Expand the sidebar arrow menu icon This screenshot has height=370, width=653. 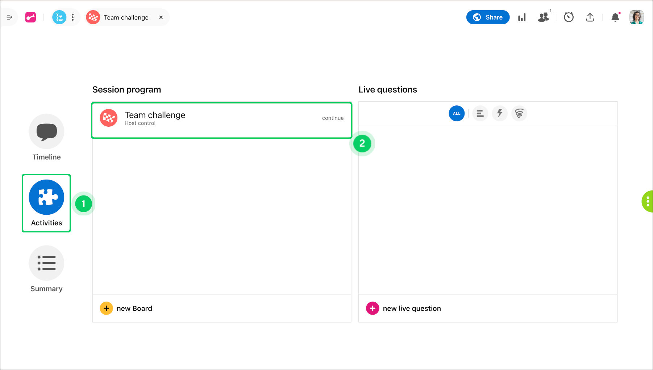pos(9,17)
